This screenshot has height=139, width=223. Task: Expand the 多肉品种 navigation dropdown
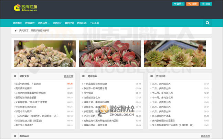(43, 23)
